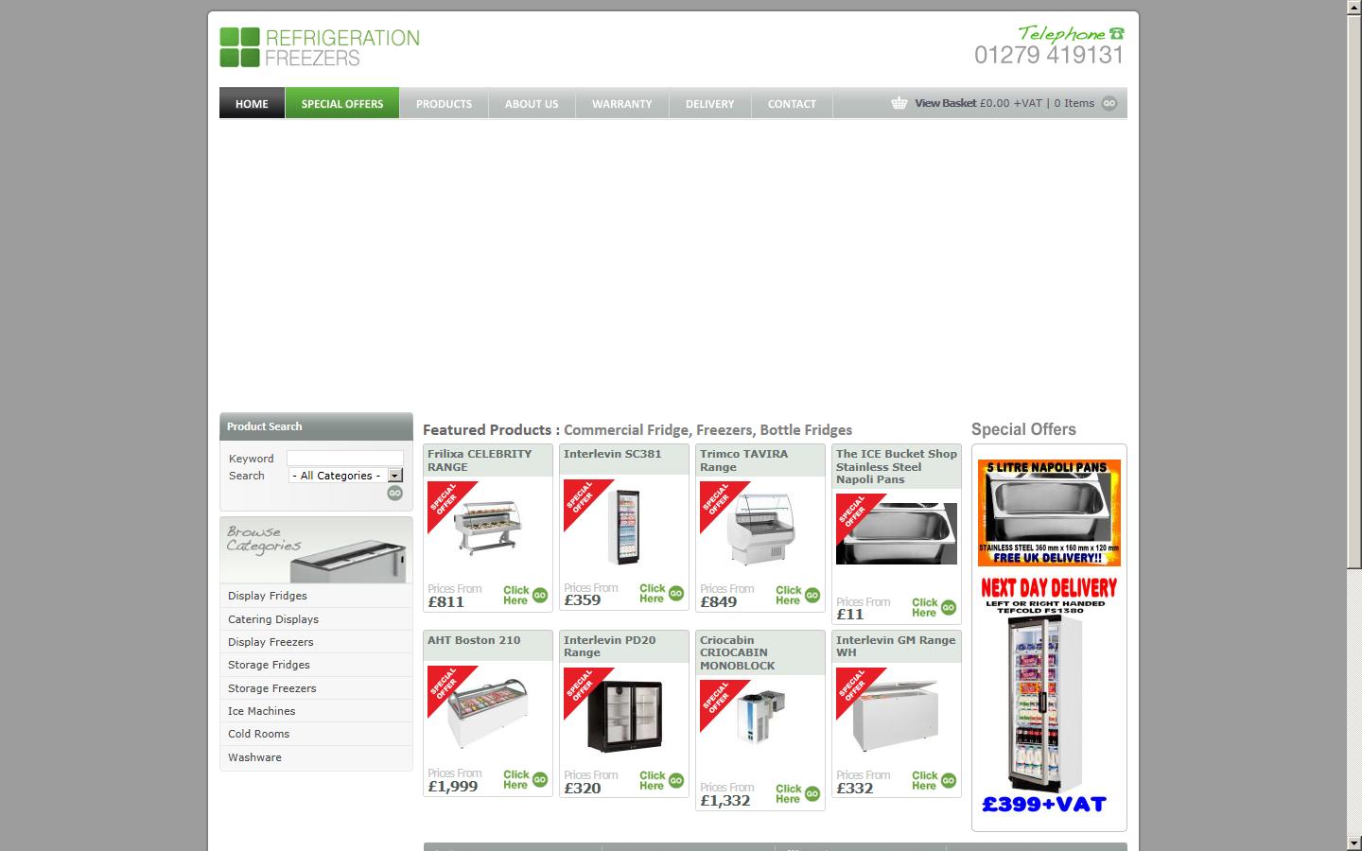View the Criocabin Monoblock product image

click(x=759, y=719)
